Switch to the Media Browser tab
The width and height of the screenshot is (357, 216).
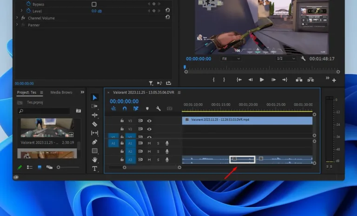click(61, 92)
